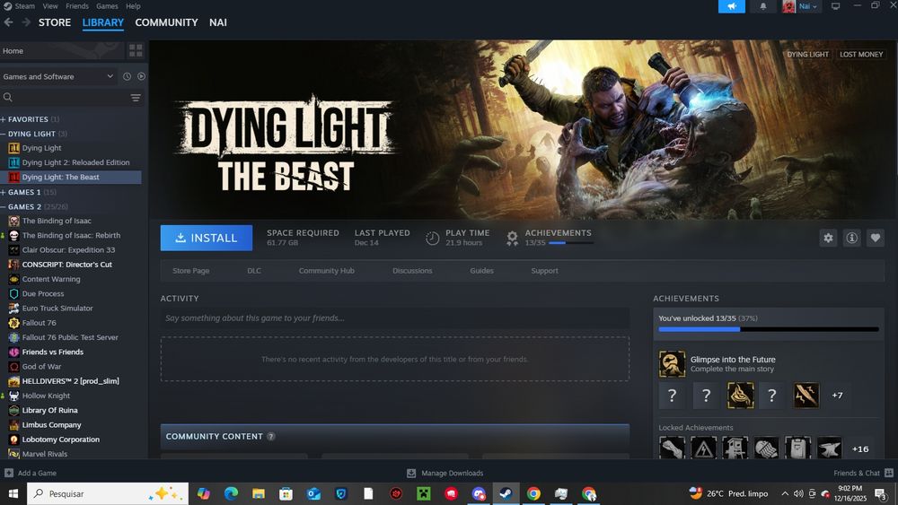Click the lightning unlocked achievement icon

[806, 396]
